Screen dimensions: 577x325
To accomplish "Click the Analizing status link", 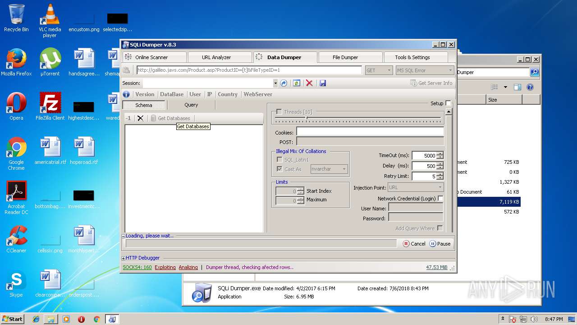I will tap(188, 267).
